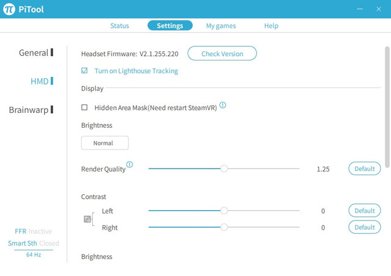391x276 pixels.
Task: Click the Right contrast slider handle
Action: (x=224, y=227)
